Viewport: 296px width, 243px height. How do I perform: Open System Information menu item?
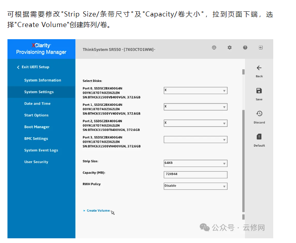43,80
